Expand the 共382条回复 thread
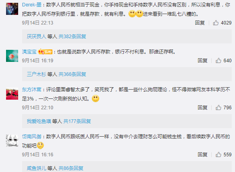Viewport: 235px width, 172px height. coord(72,36)
